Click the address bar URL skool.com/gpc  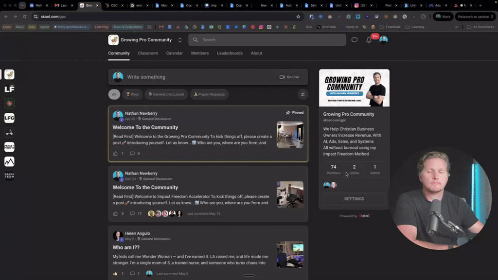tap(53, 17)
